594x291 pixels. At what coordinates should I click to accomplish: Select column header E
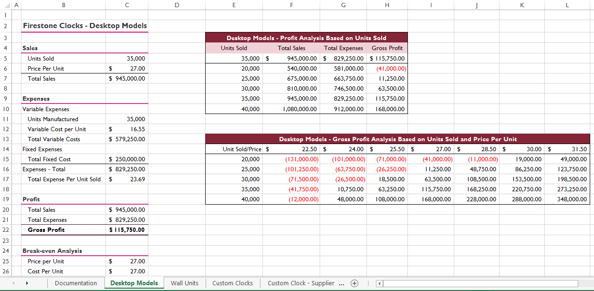(234, 5)
